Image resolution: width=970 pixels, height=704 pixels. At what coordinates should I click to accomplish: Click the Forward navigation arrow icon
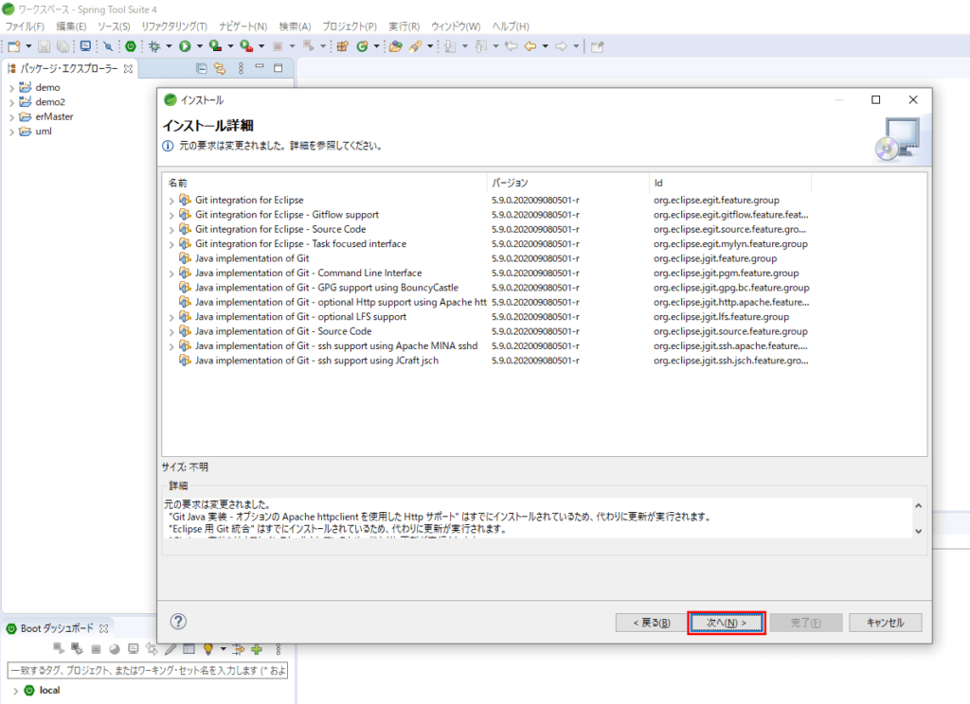pos(562,45)
